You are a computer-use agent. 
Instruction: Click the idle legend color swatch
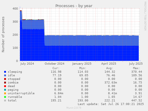pyautogui.click(x=5, y=75)
